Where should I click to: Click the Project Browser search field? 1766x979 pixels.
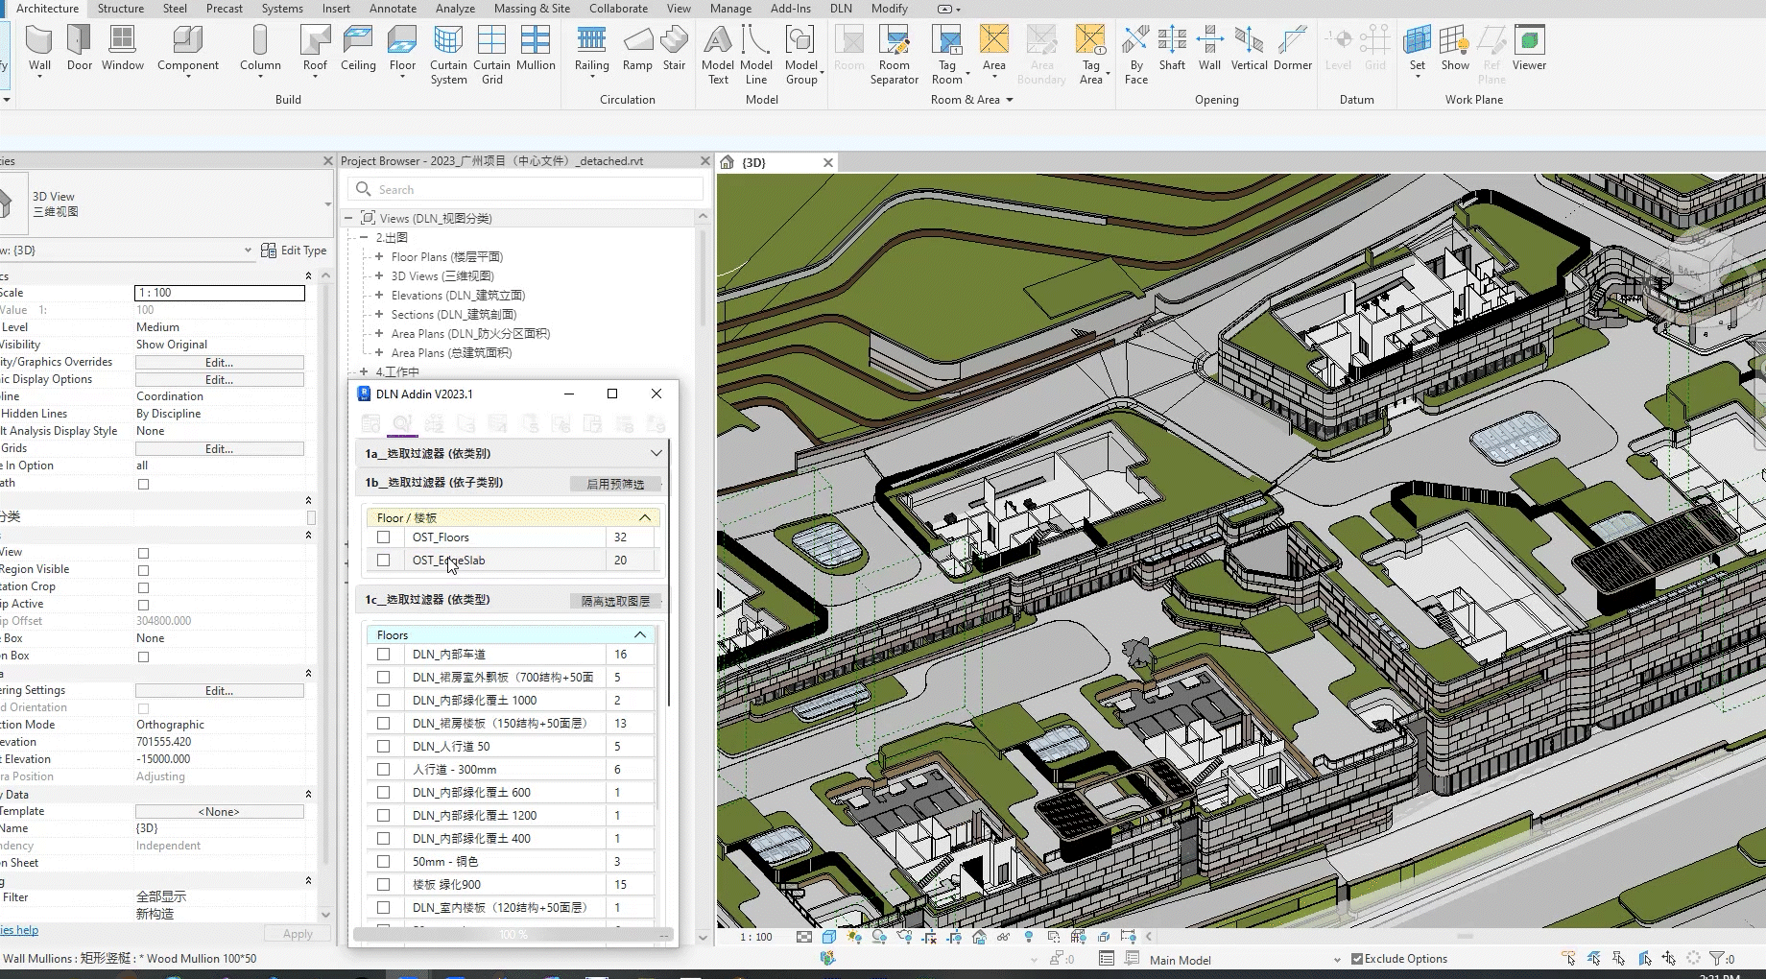[x=528, y=190]
